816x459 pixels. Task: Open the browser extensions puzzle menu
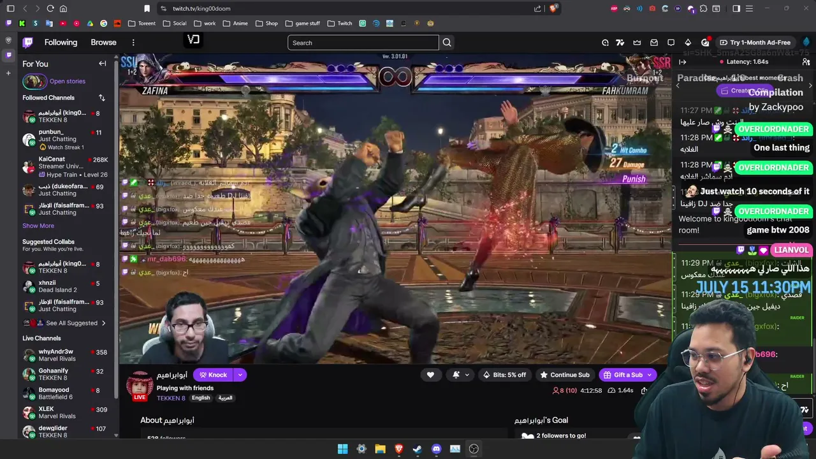703,8
